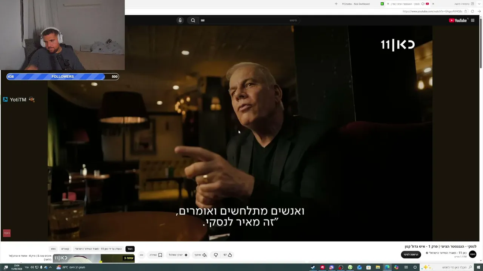This screenshot has height=271, width=483.
Task: Open the כאן 11 - תאגיד השידור הישראלי channel link
Action: tap(448, 253)
